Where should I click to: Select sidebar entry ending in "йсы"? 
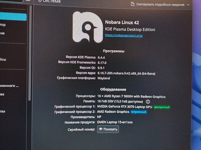pos(3,59)
